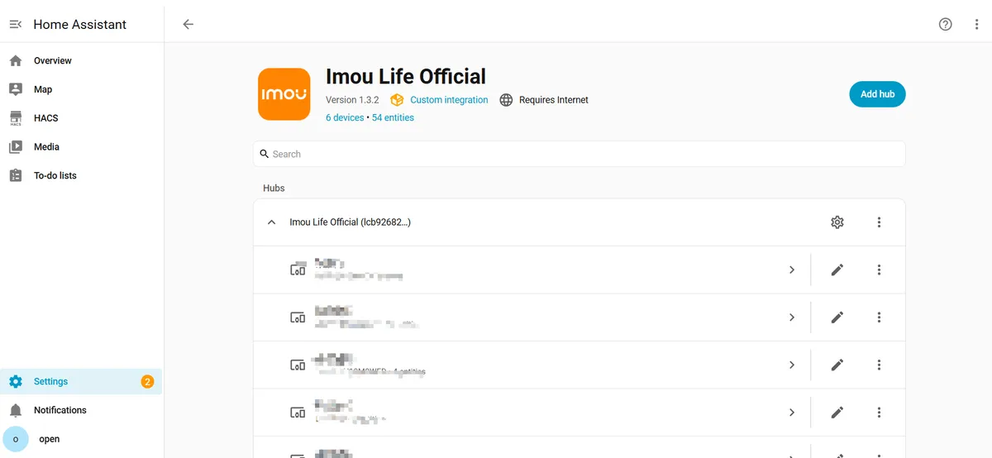This screenshot has height=458, width=992.
Task: Open the third device row's chevron
Action: coord(792,365)
